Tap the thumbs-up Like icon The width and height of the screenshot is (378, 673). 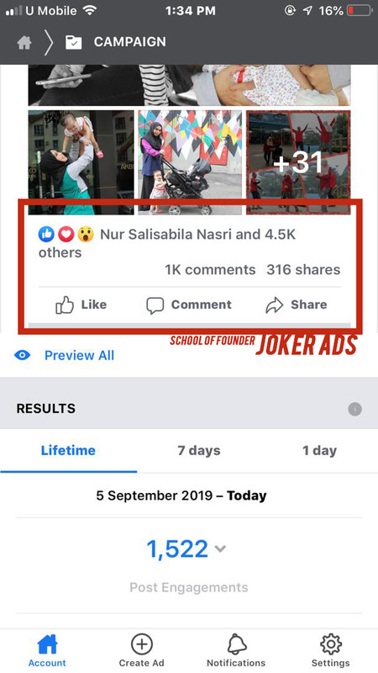click(x=65, y=305)
